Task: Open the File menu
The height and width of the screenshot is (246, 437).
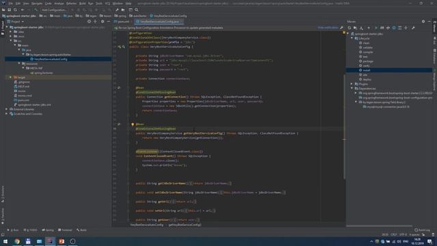Action: (10, 3)
